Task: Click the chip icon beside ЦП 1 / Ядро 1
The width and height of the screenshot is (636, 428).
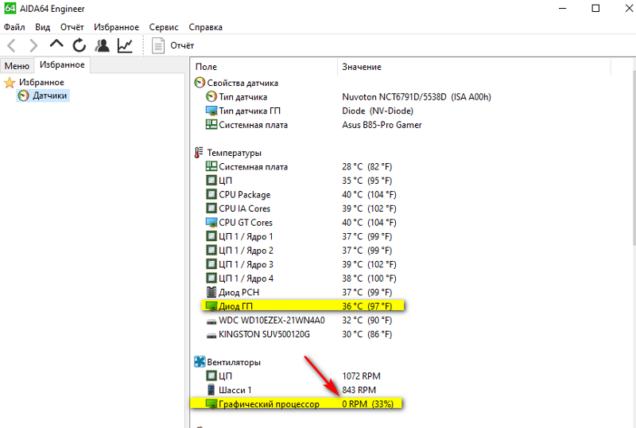Action: (x=211, y=236)
